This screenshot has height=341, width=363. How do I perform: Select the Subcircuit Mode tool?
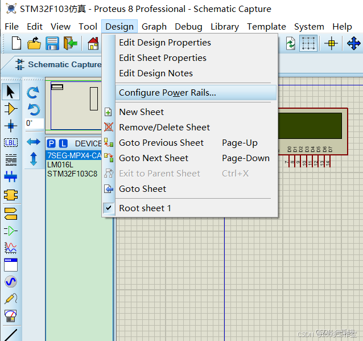tap(11, 195)
